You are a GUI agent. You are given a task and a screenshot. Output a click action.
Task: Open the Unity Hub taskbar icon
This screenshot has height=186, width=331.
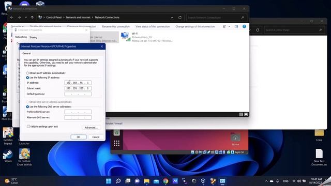tap(194, 181)
